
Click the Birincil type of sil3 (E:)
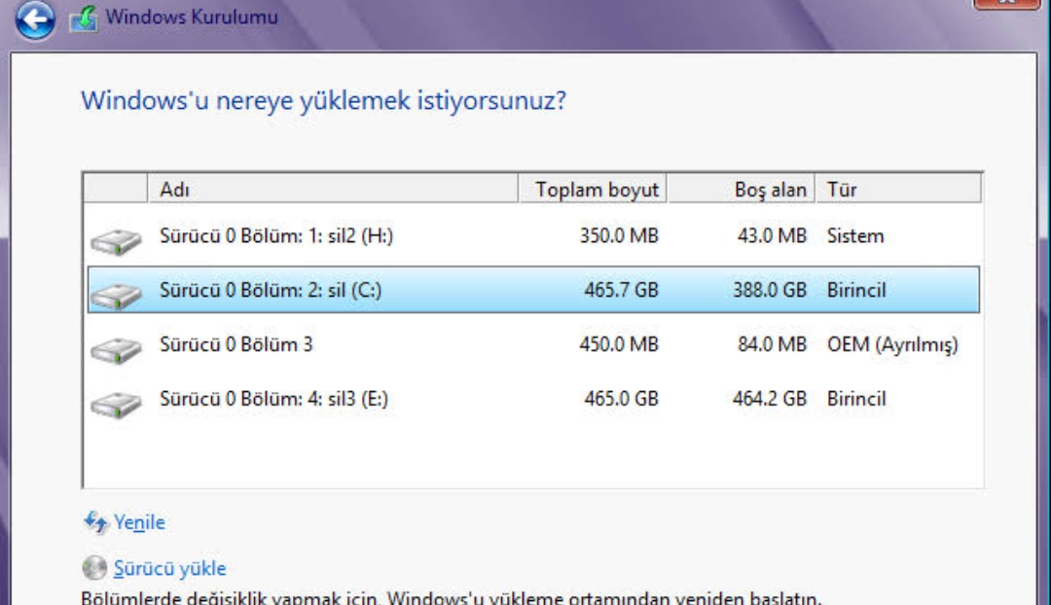click(x=856, y=399)
